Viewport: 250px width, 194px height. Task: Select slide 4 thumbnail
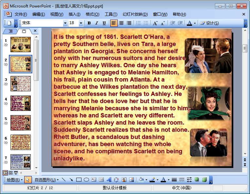click(x=21, y=103)
